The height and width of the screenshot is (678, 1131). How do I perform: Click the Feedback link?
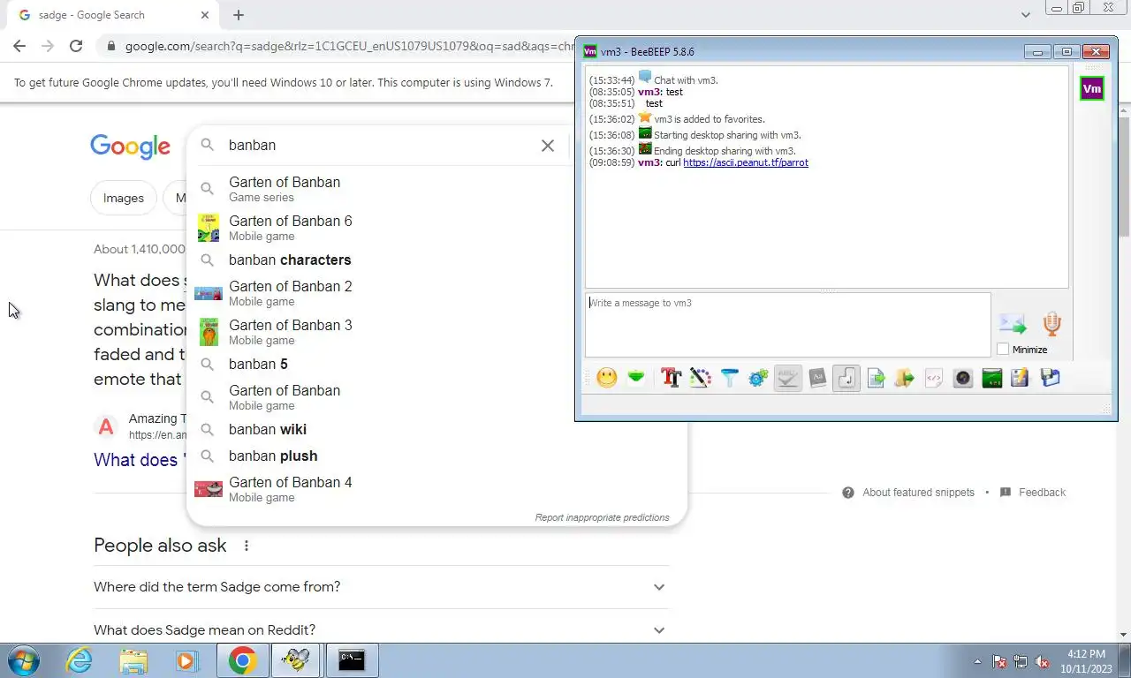pos(1042,493)
